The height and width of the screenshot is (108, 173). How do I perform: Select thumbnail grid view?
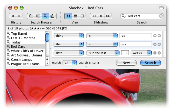pos(68,16)
